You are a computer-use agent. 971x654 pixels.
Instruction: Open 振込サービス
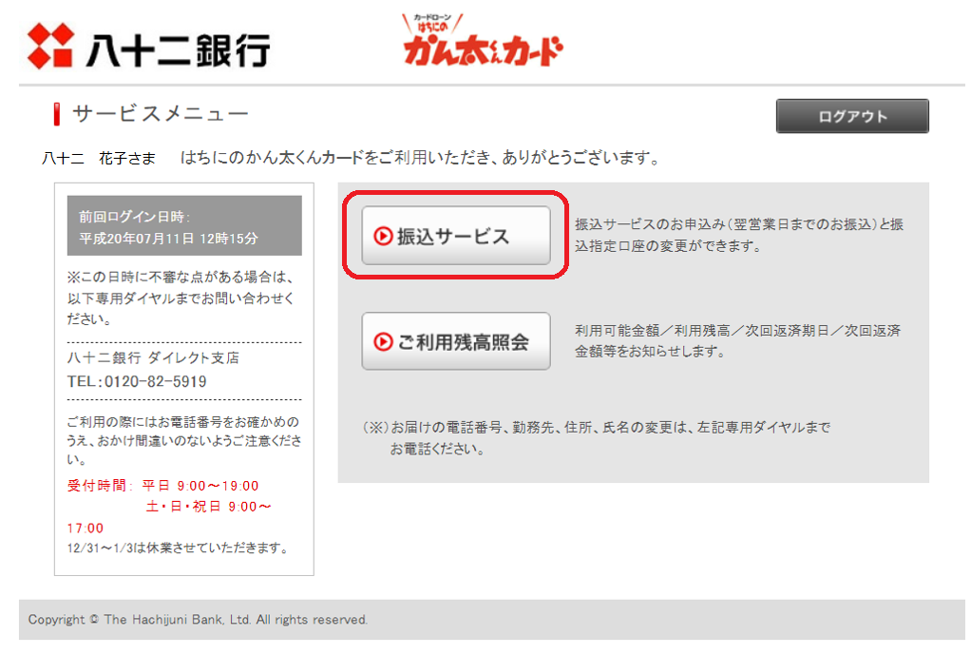click(x=456, y=236)
